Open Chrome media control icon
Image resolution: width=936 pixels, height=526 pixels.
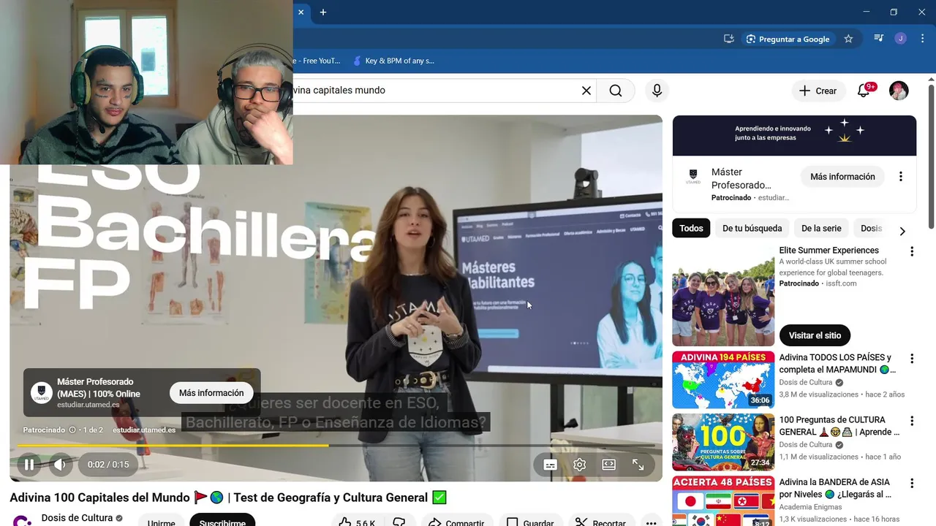(879, 39)
